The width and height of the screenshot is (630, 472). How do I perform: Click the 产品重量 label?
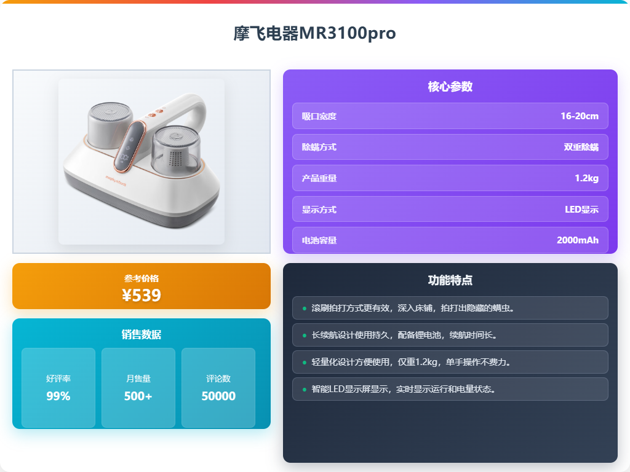coord(319,178)
